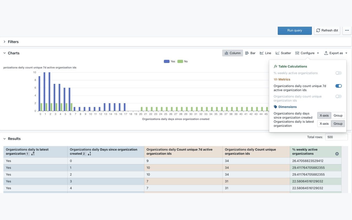The width and height of the screenshot is (352, 220).
Task: Enable the % weekly active organizations calculation
Action: pos(338,73)
